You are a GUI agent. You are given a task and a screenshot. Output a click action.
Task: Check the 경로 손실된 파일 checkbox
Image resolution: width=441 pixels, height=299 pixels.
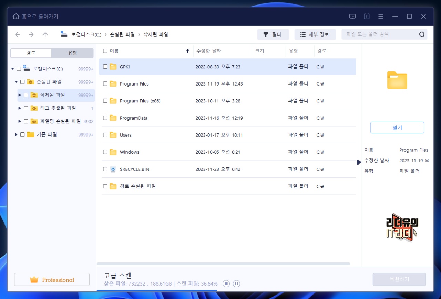click(105, 186)
